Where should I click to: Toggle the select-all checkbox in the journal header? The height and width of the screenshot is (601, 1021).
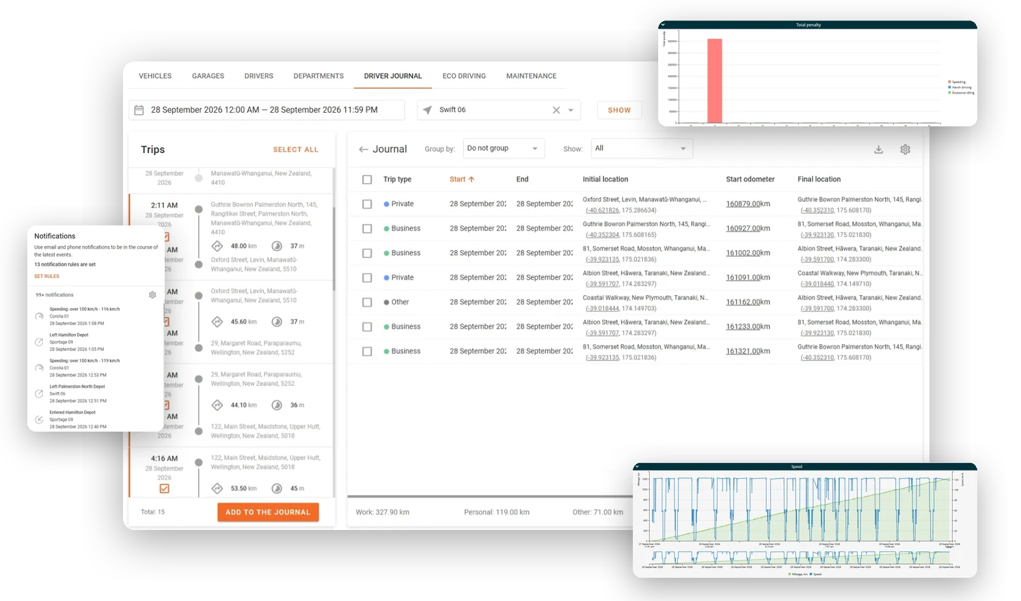[367, 180]
